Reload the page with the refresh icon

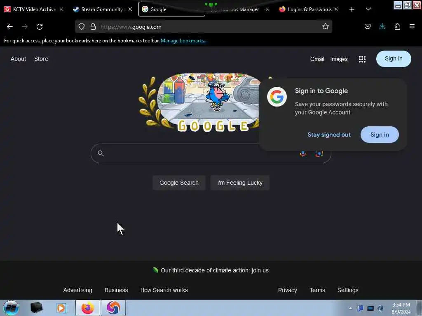tap(40, 27)
